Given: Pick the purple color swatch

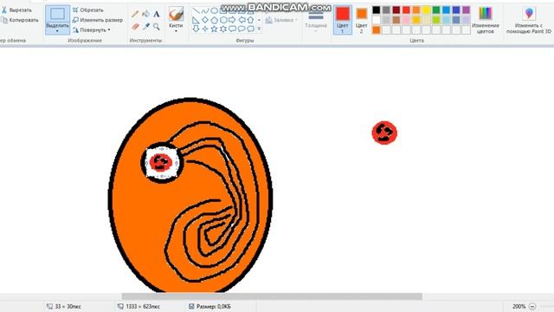Looking at the screenshot, I should 467,10.
